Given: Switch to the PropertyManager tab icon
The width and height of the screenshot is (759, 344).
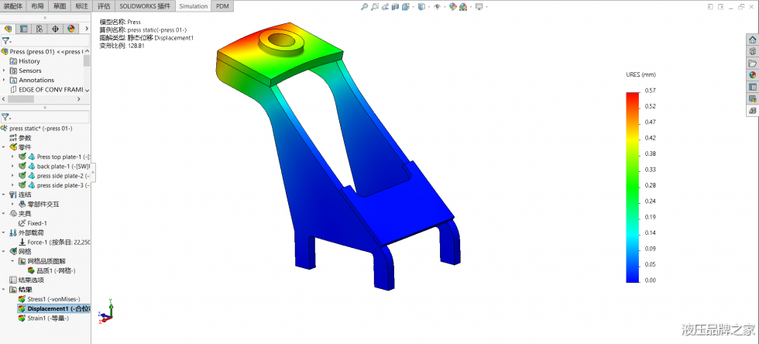Looking at the screenshot, I should (x=24, y=29).
